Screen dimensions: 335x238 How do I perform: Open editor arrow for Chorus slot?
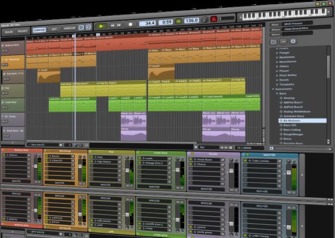(x=223, y=164)
